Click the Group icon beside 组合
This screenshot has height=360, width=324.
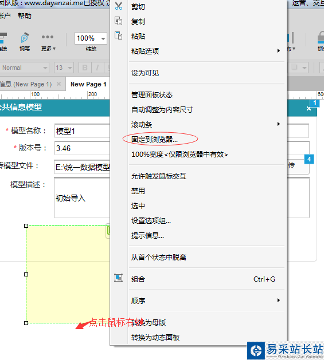pyautogui.click(x=119, y=278)
